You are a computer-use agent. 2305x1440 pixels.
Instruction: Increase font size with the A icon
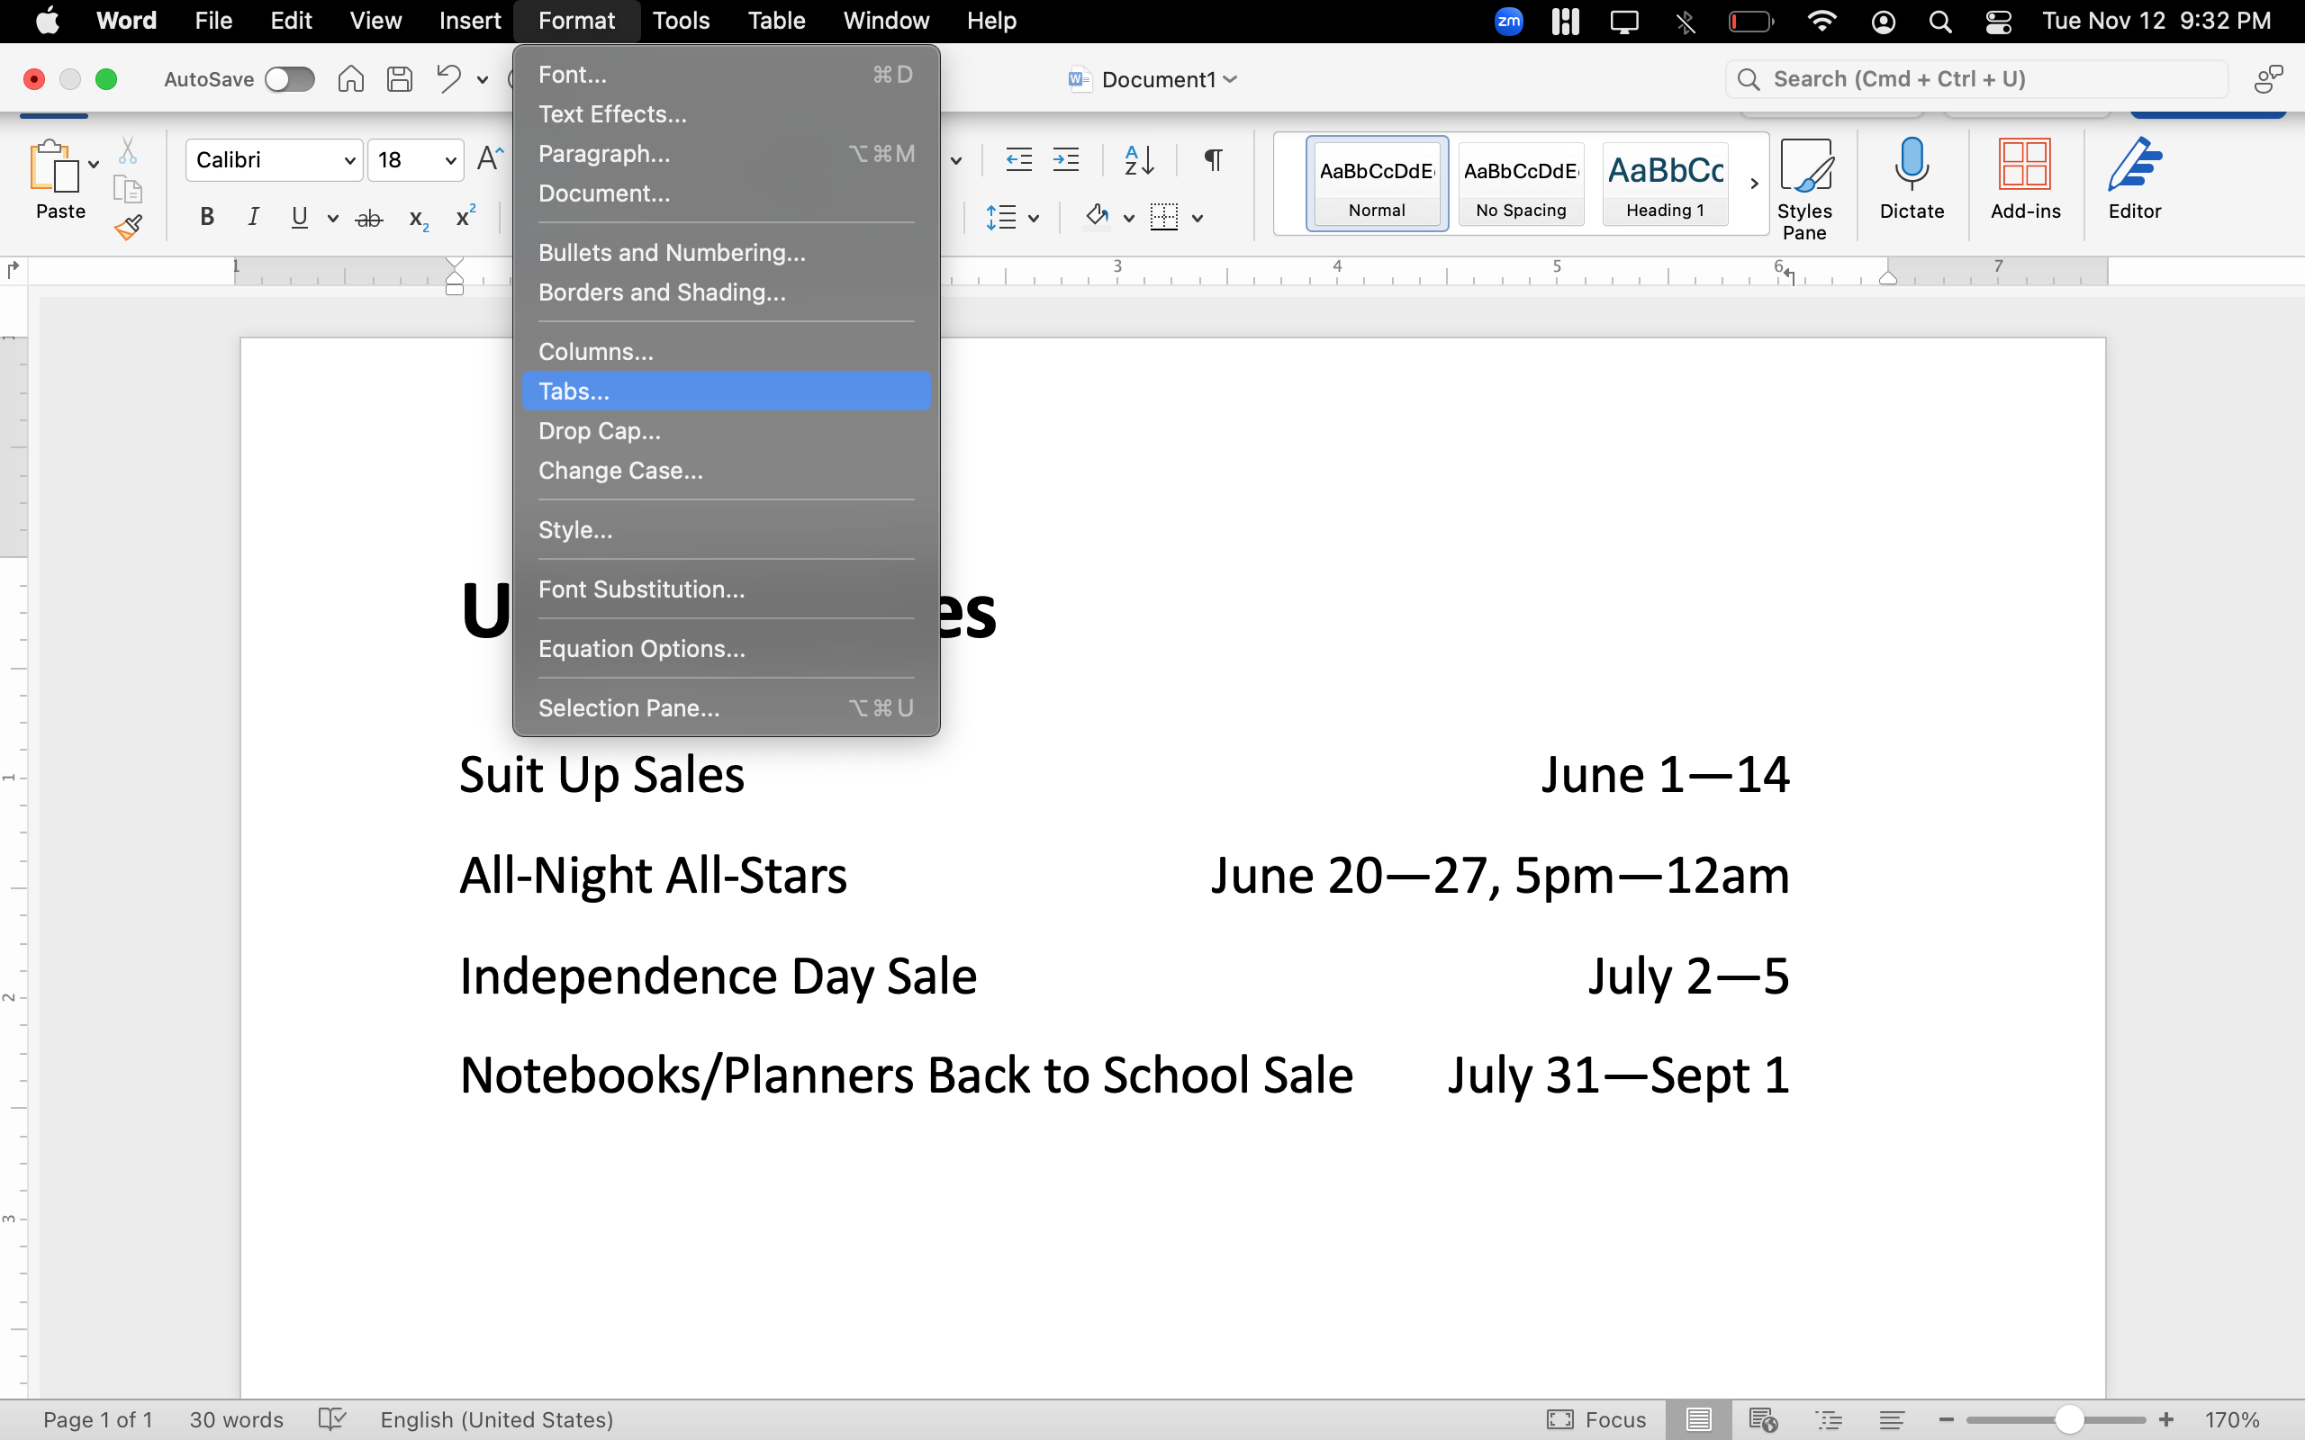pos(490,158)
